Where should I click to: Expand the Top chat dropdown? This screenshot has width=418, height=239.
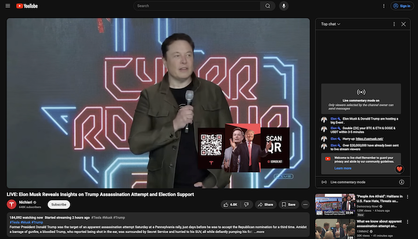click(x=331, y=24)
